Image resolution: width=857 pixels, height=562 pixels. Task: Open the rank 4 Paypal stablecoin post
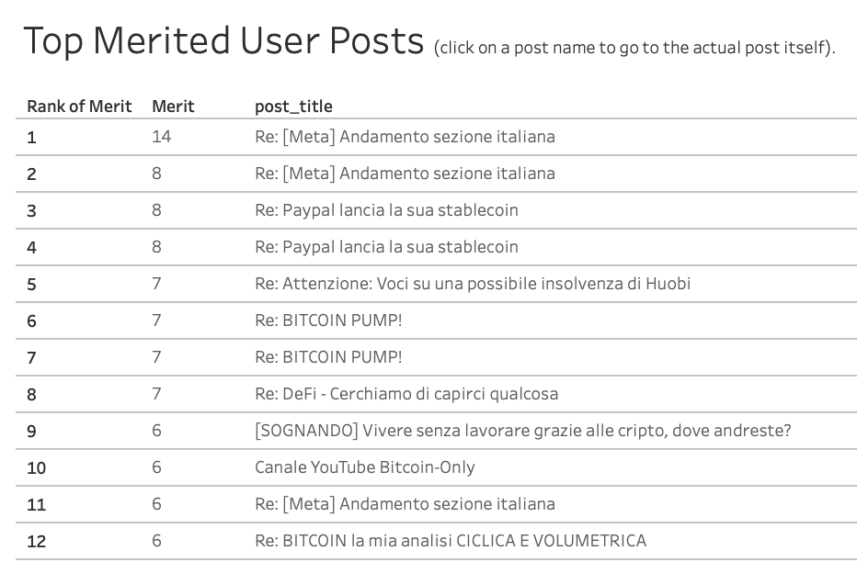[x=386, y=247]
